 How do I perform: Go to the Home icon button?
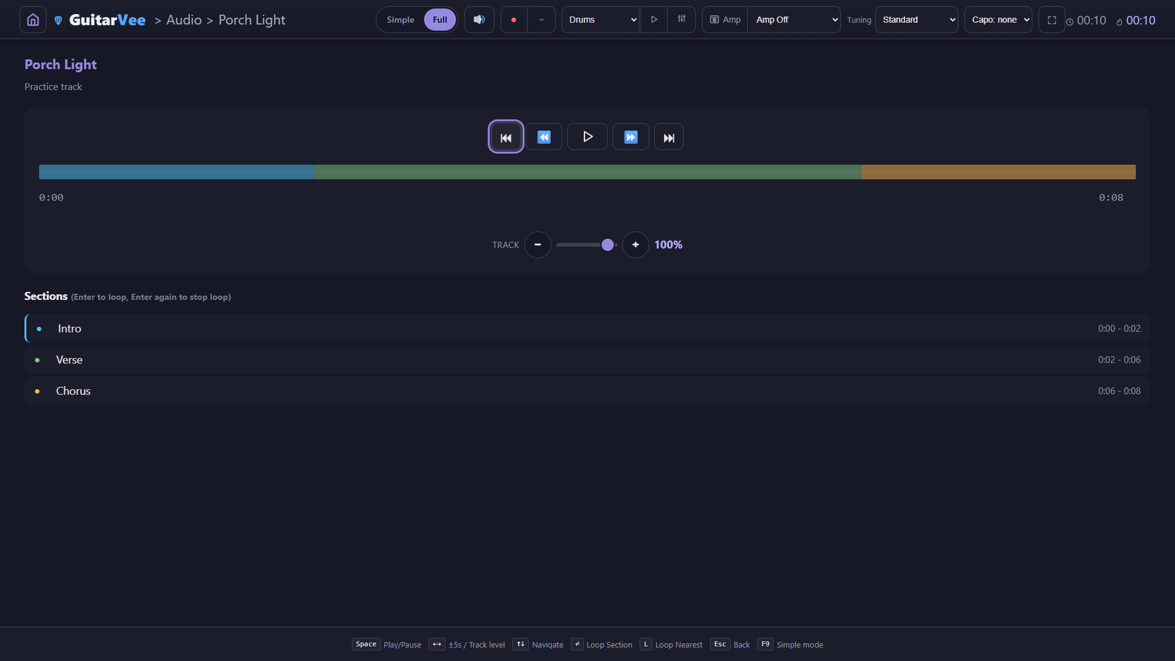coord(33,20)
